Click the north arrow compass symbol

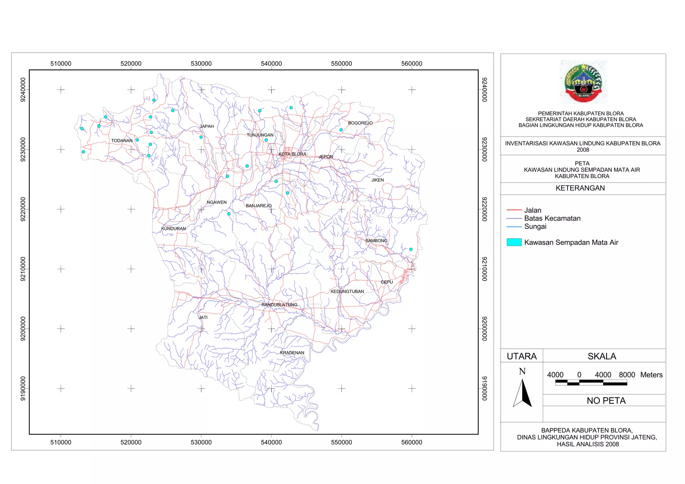click(x=522, y=392)
